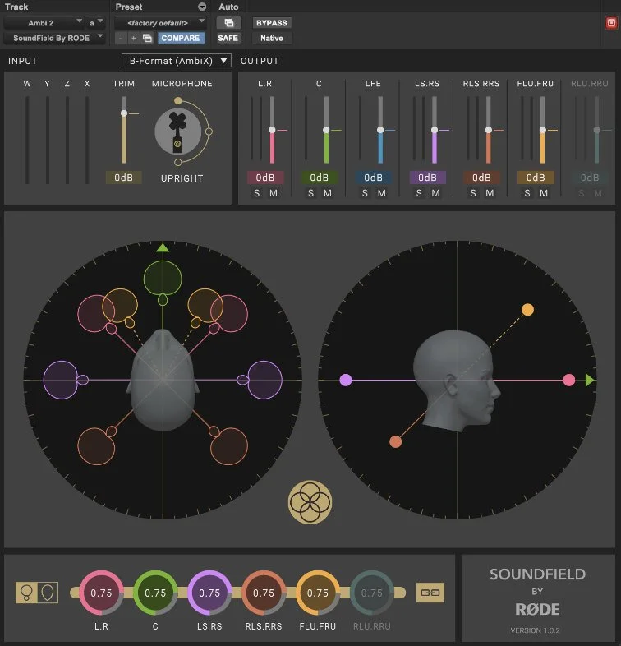This screenshot has height=646, width=621.
Task: Click the microphone orientation graphic
Action: (x=178, y=132)
